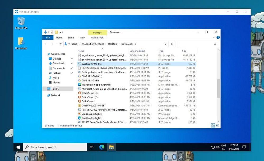Click Desktop in the address breadcrumb
264x161 pixels.
(113, 44)
